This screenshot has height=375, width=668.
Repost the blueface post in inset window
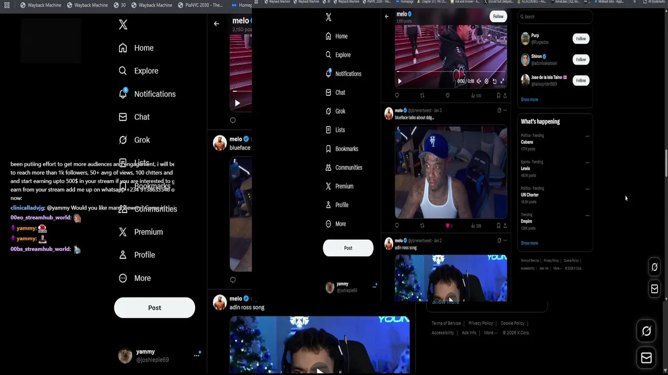click(x=422, y=226)
